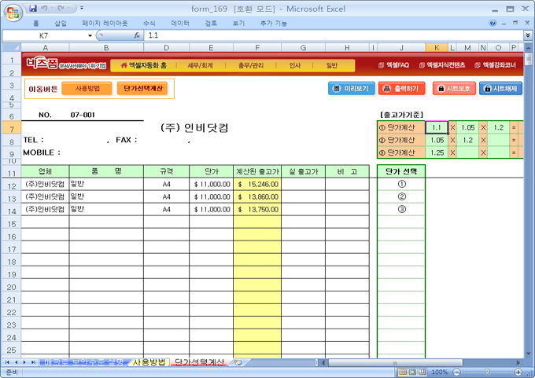The image size is (535, 378).
Task: Open the Name Box dropdown arrow
Action: coord(90,36)
